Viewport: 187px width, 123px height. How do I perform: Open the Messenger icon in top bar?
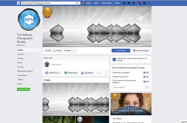(x=129, y=3)
